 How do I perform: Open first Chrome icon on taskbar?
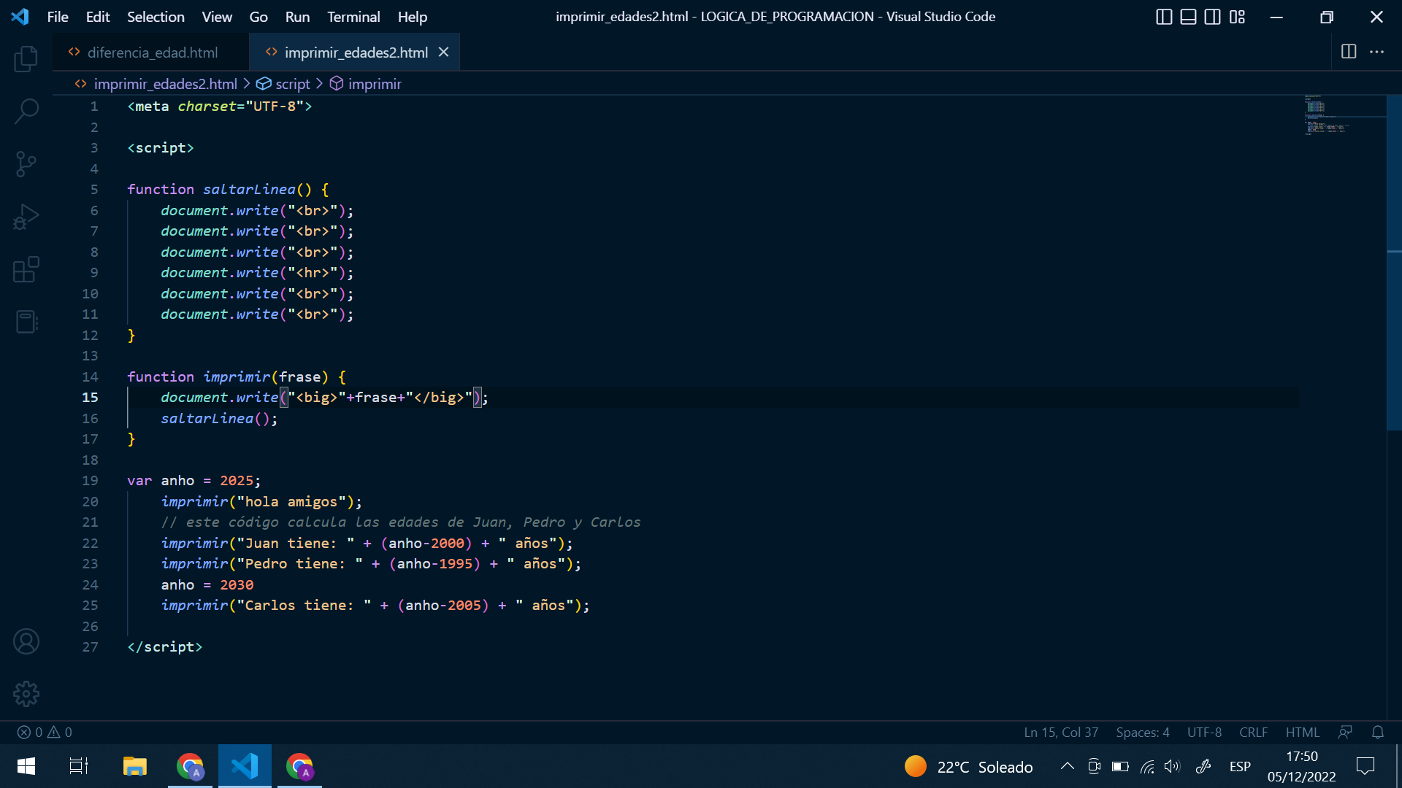(190, 766)
